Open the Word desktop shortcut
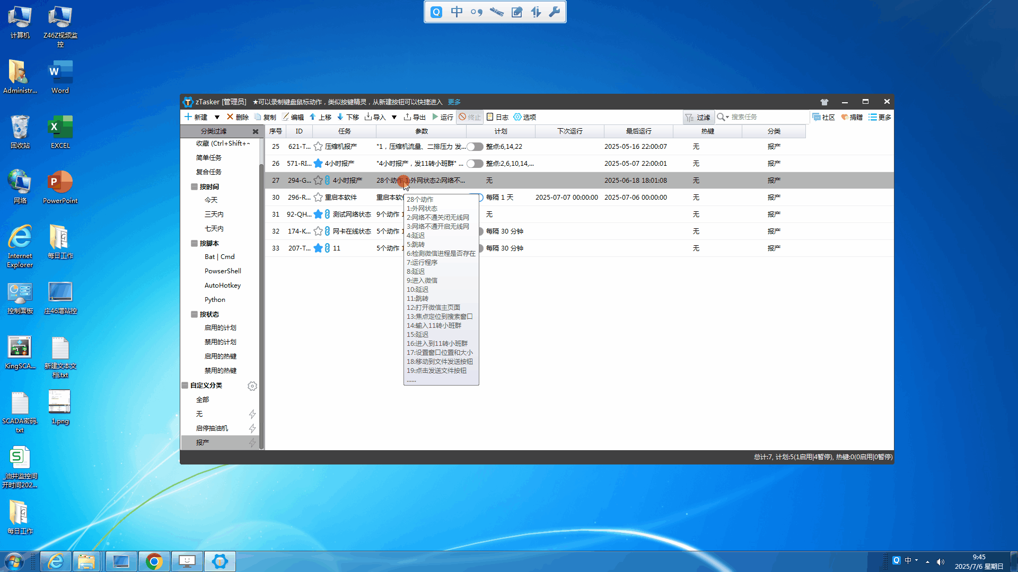Image resolution: width=1018 pixels, height=572 pixels. pyautogui.click(x=60, y=77)
